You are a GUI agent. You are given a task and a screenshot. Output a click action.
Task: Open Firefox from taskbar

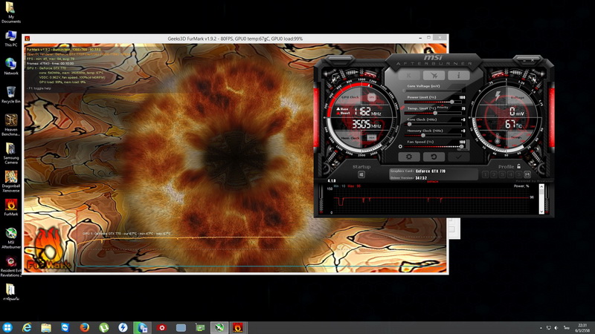tap(84, 327)
